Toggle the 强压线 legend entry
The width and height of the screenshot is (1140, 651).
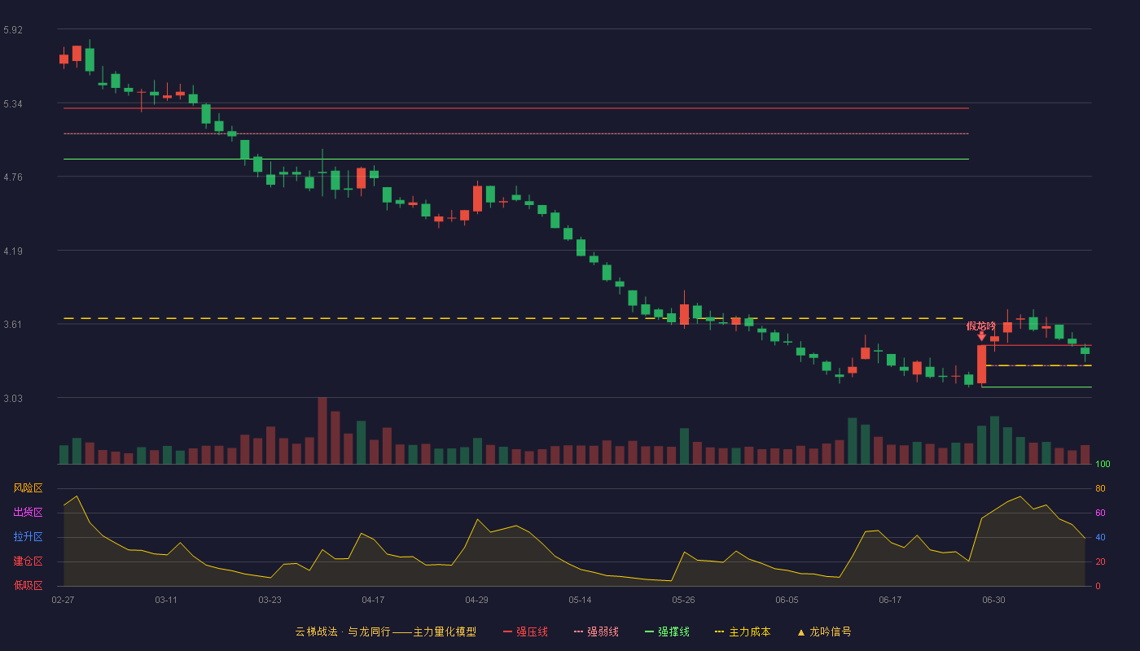click(x=525, y=631)
